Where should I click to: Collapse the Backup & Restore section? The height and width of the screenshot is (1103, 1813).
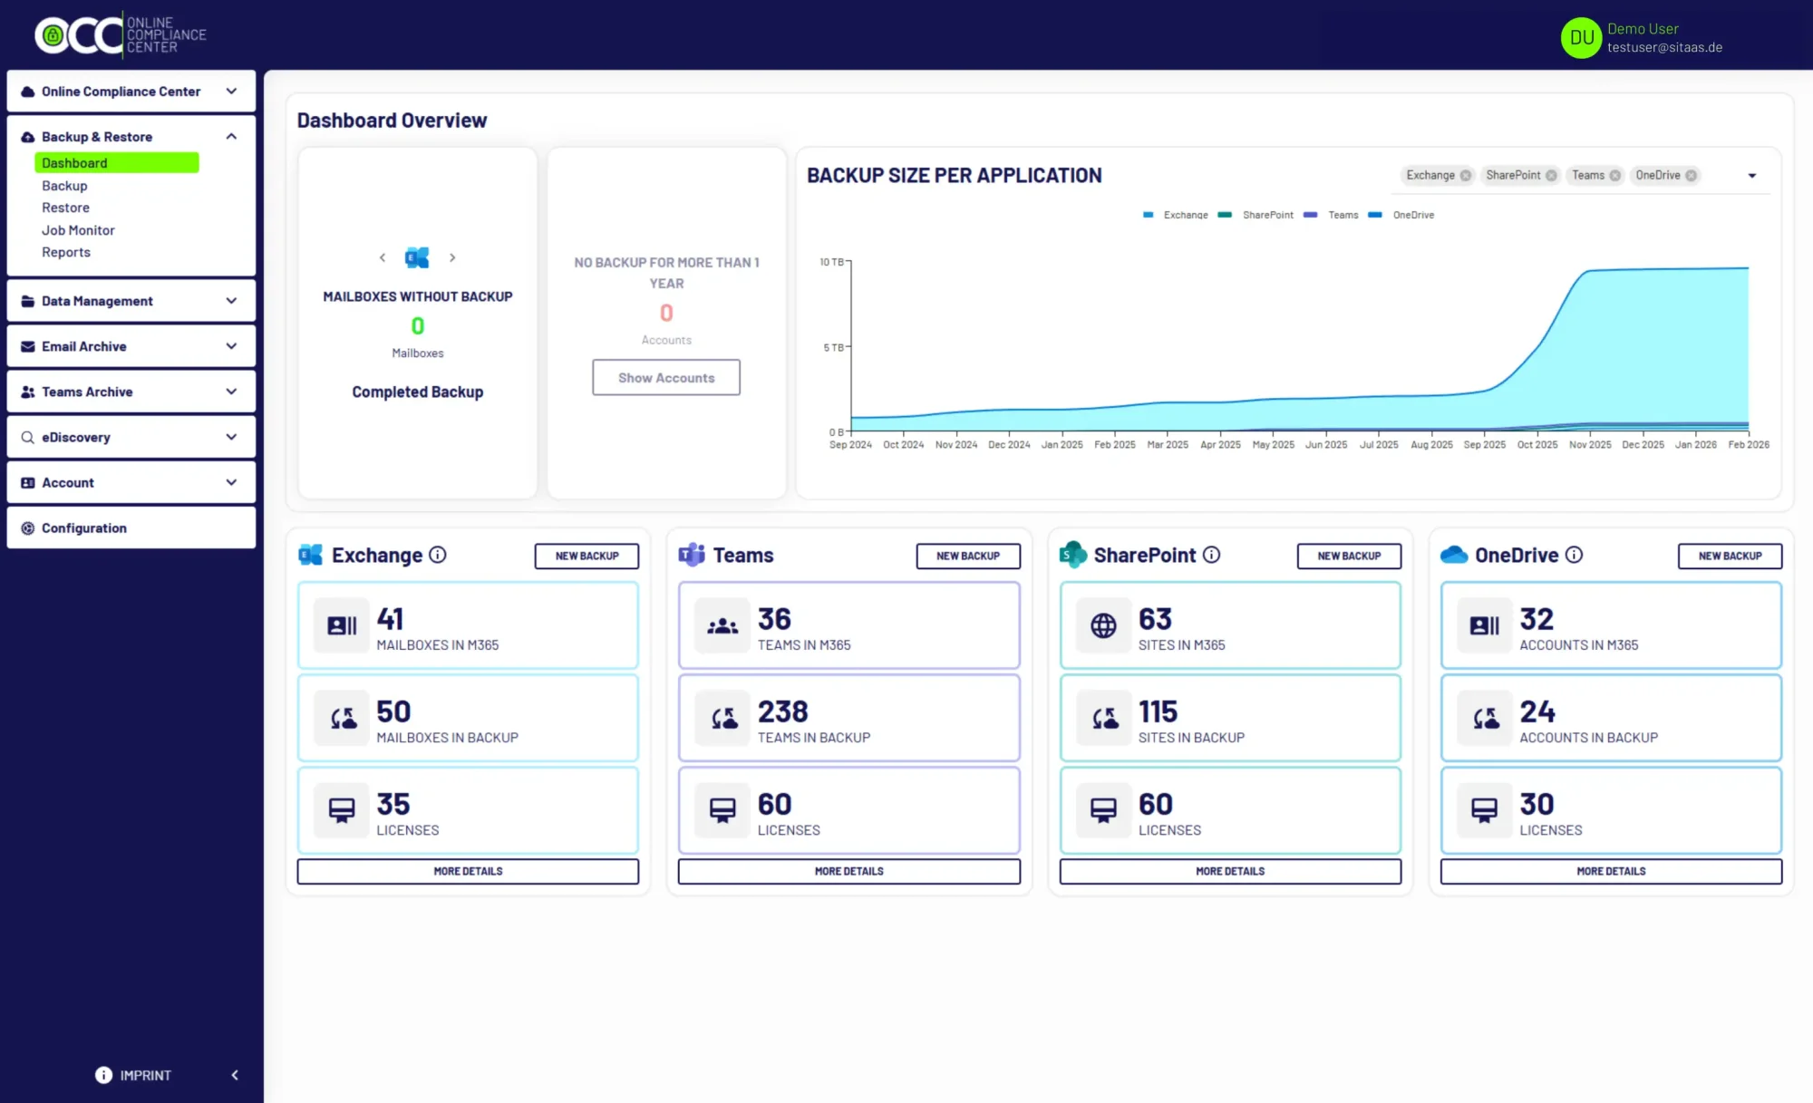[x=231, y=137]
